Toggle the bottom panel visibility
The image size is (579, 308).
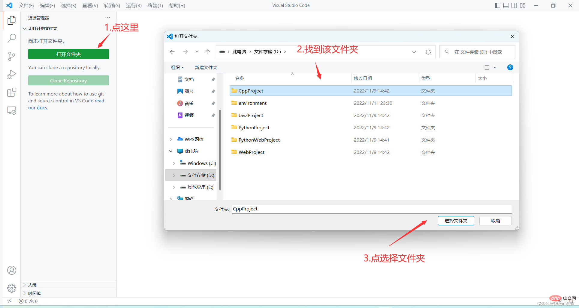coord(506,5)
